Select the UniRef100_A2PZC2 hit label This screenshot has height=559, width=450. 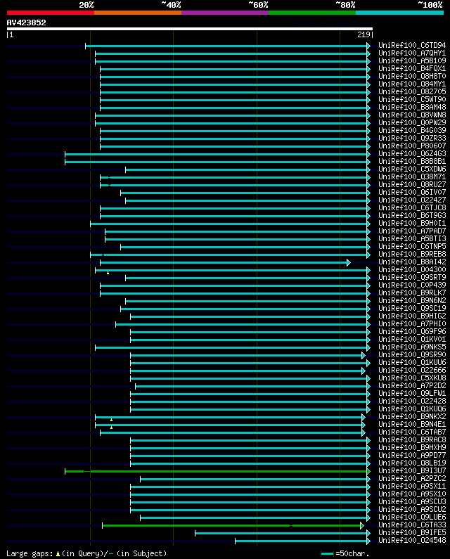click(x=412, y=478)
